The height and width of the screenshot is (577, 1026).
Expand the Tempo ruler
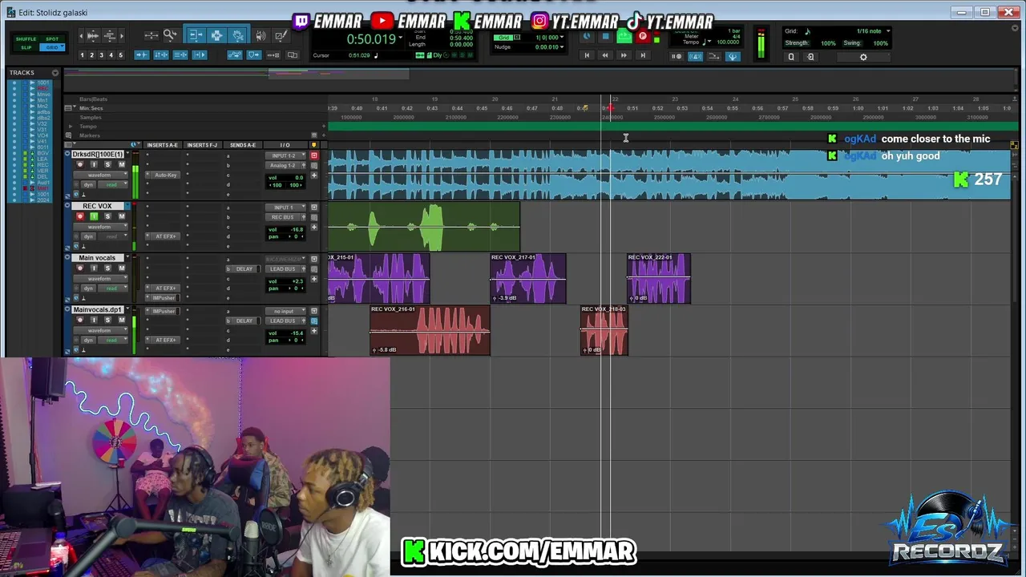(x=71, y=126)
